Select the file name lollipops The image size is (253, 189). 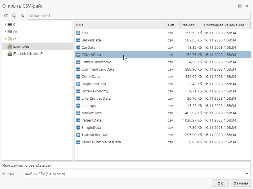tap(89, 106)
